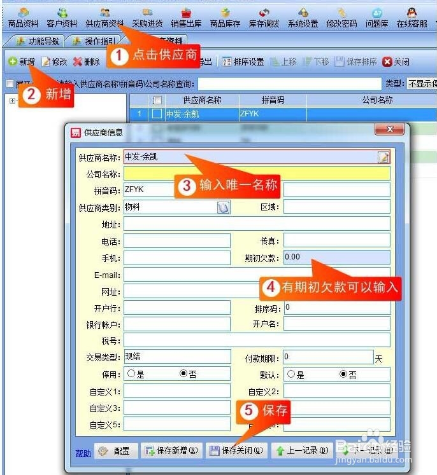Open 交易类型 field showing 现结
The height and width of the screenshot is (475, 437).
click(x=177, y=357)
